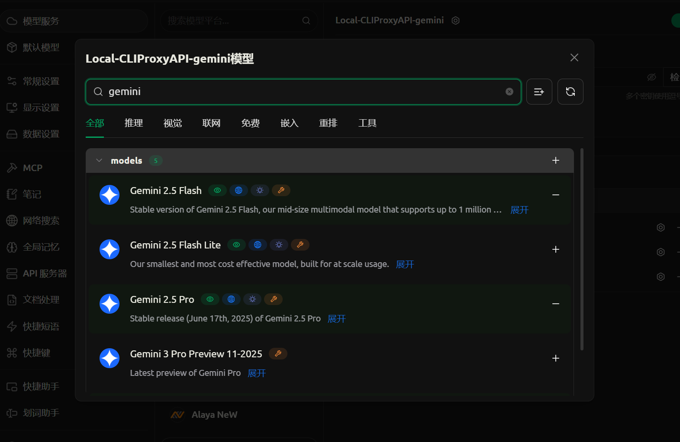Viewport: 680px width, 442px height.
Task: Open settings gear beside Local-CLIProxyAPI-gemini title
Action: [x=455, y=20]
